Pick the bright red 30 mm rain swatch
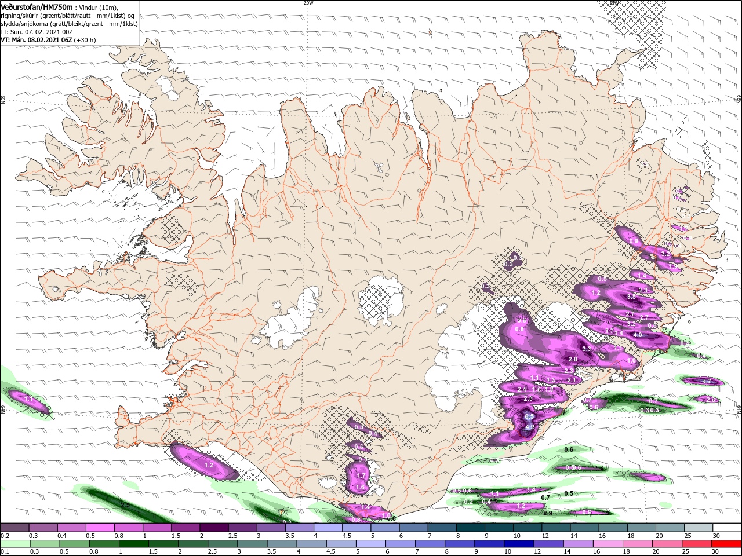 tap(727, 544)
